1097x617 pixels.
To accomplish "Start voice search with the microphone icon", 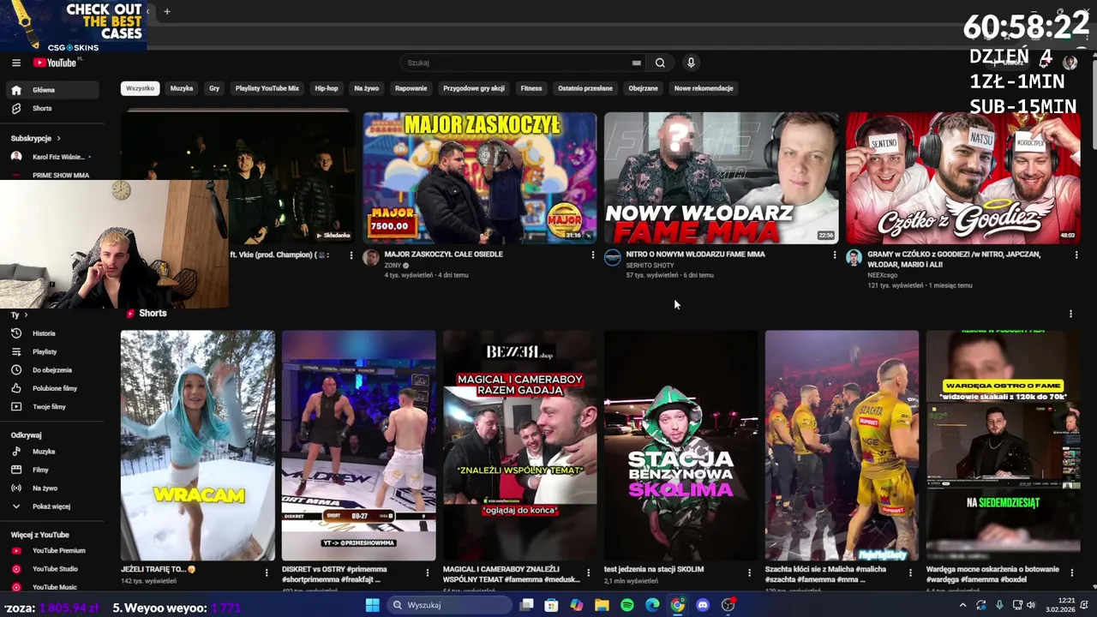I will (x=691, y=63).
